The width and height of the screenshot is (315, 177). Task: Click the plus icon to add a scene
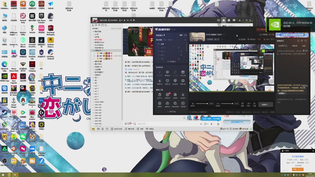pos(185,40)
